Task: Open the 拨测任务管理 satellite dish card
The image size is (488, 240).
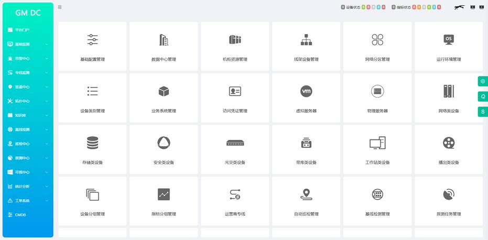Action: (x=449, y=201)
